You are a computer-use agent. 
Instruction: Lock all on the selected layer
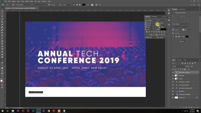(x=185, y=69)
